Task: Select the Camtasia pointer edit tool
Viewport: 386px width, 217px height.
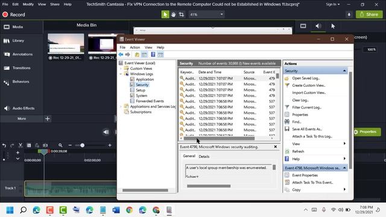Action: [x=165, y=14]
